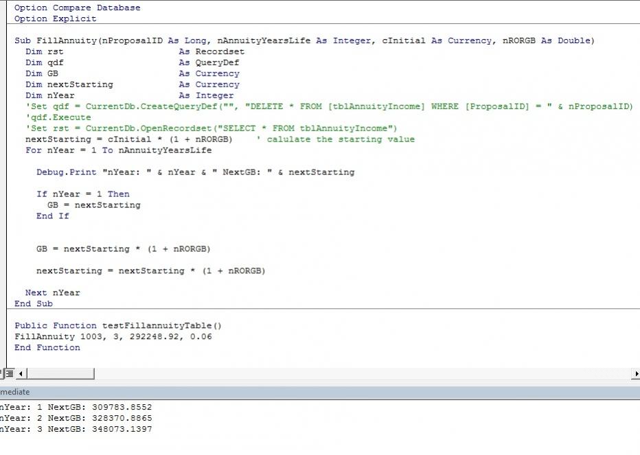
Task: Click 'As QueryDef' type text
Action: click(209, 63)
